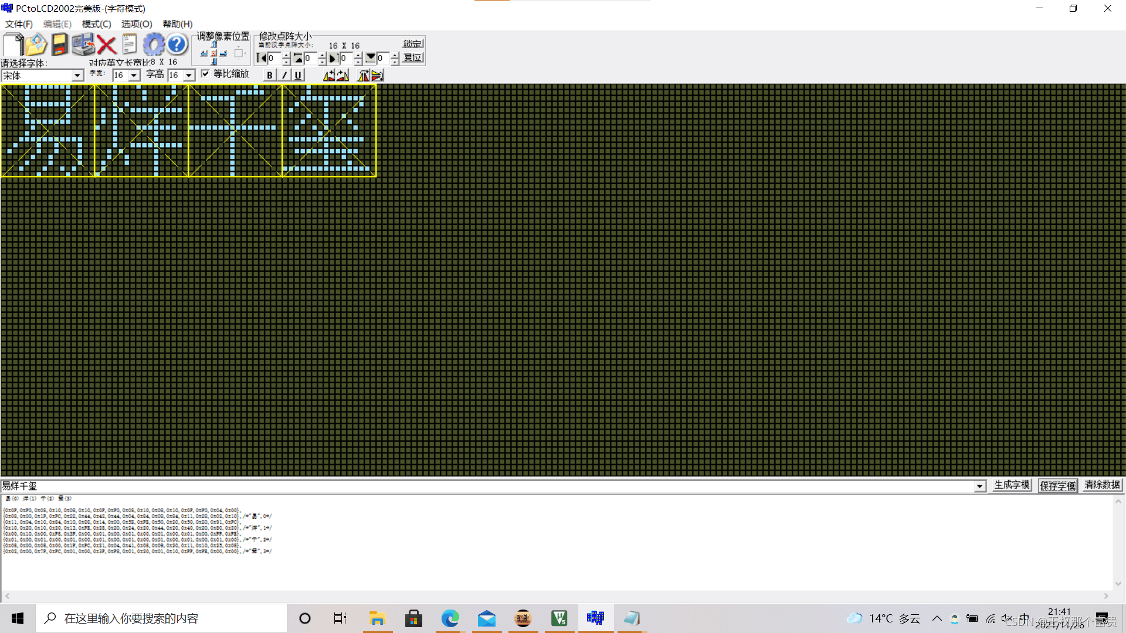Click the 锁定 lock button
This screenshot has width=1126, height=633.
(x=413, y=44)
